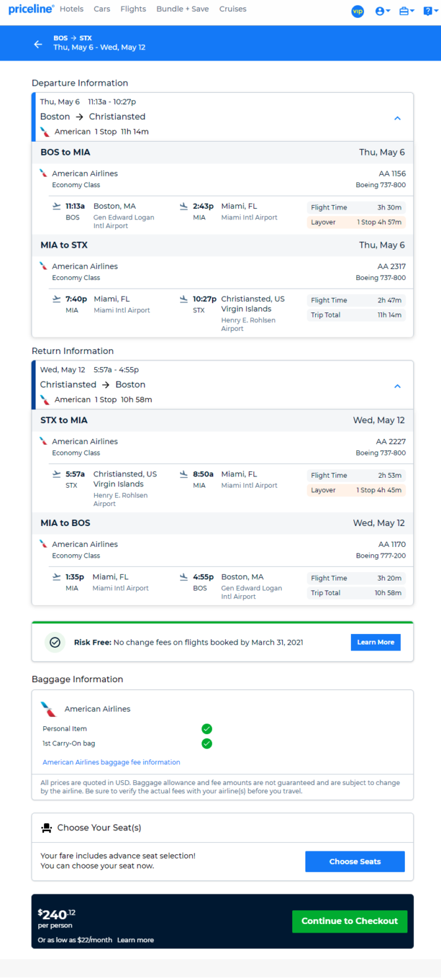This screenshot has width=441, height=978.
Task: Click flight number AA 1170
Action: tap(392, 544)
